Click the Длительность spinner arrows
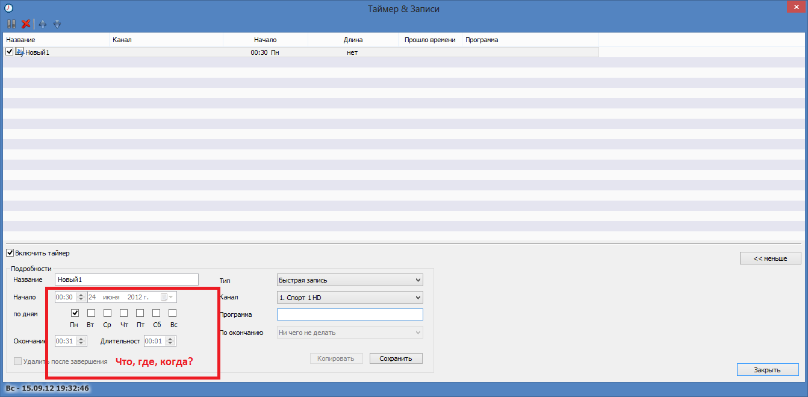Image resolution: width=808 pixels, height=397 pixels. [x=170, y=341]
